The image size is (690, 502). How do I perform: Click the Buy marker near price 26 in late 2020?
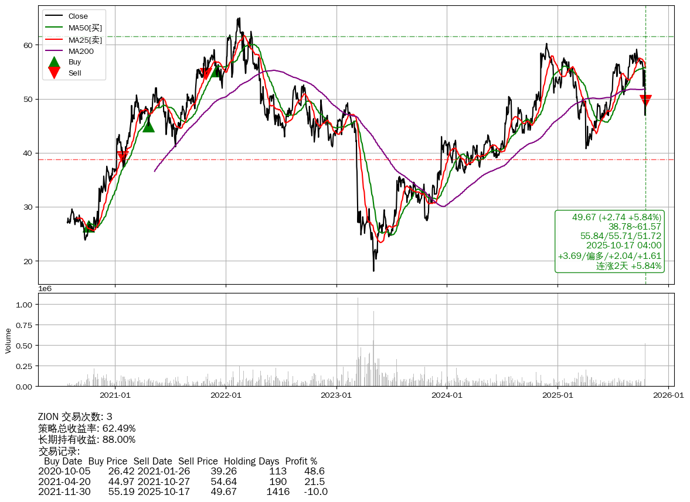point(89,227)
